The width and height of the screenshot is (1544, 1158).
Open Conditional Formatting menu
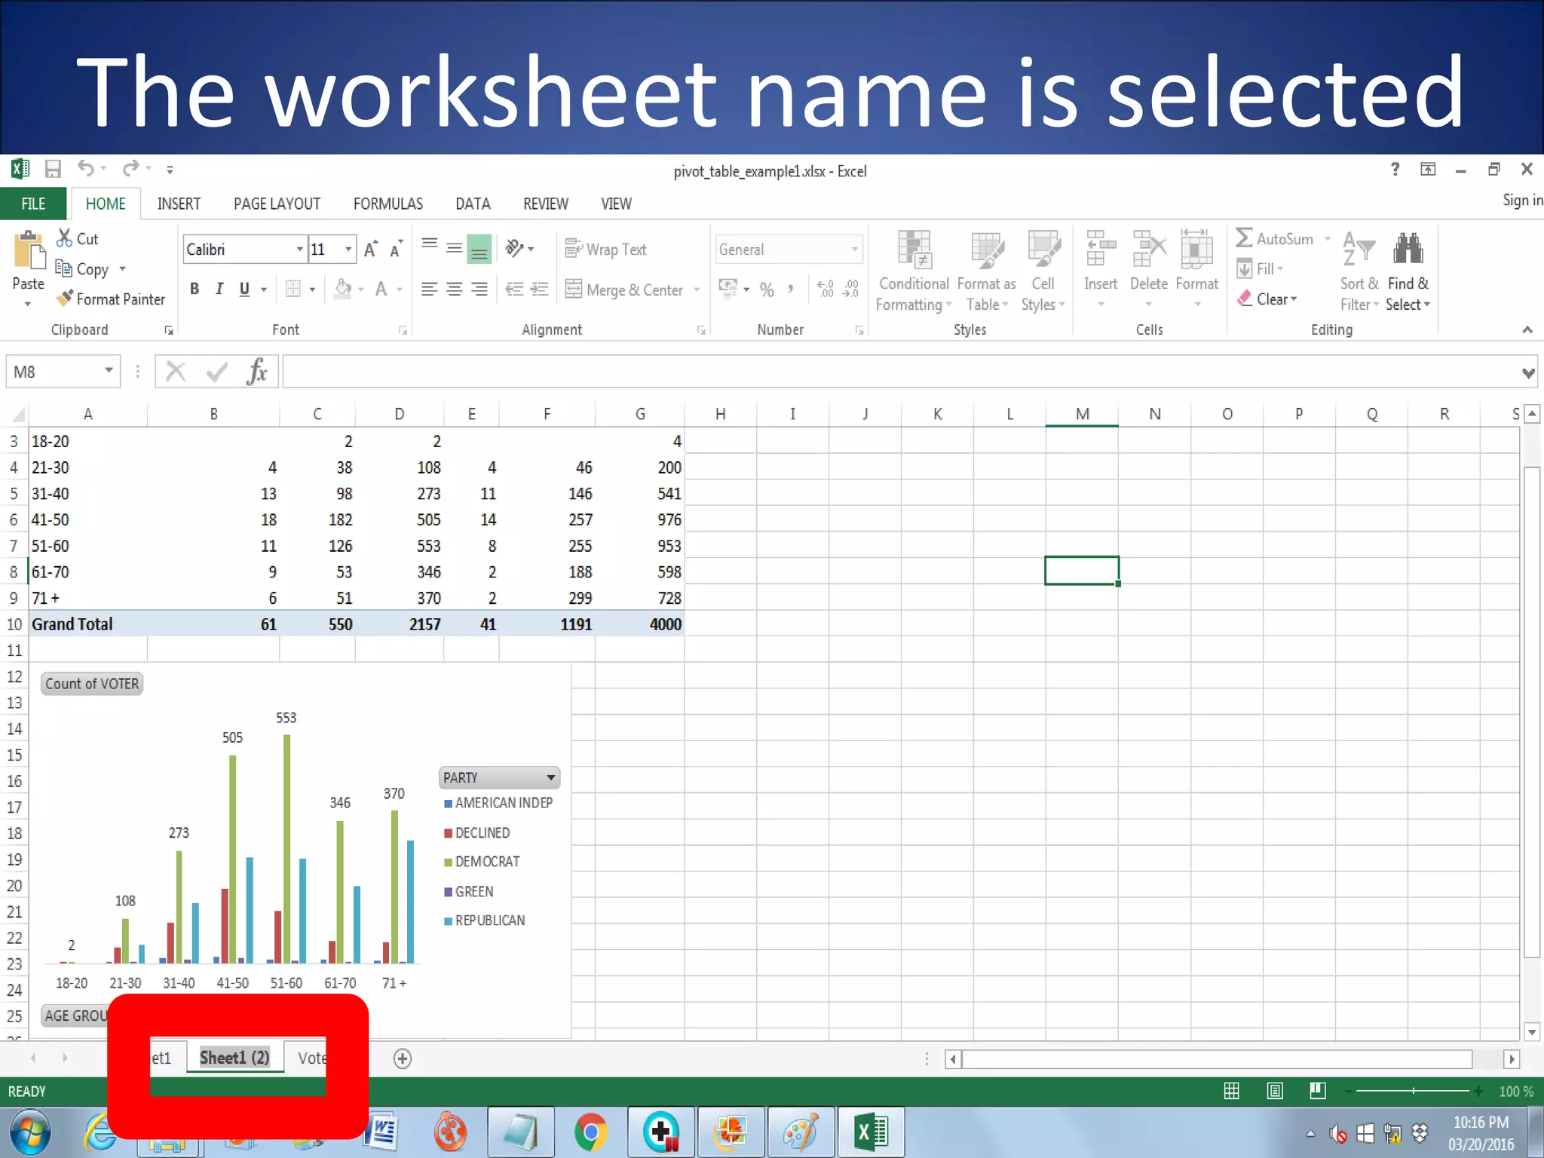point(914,271)
